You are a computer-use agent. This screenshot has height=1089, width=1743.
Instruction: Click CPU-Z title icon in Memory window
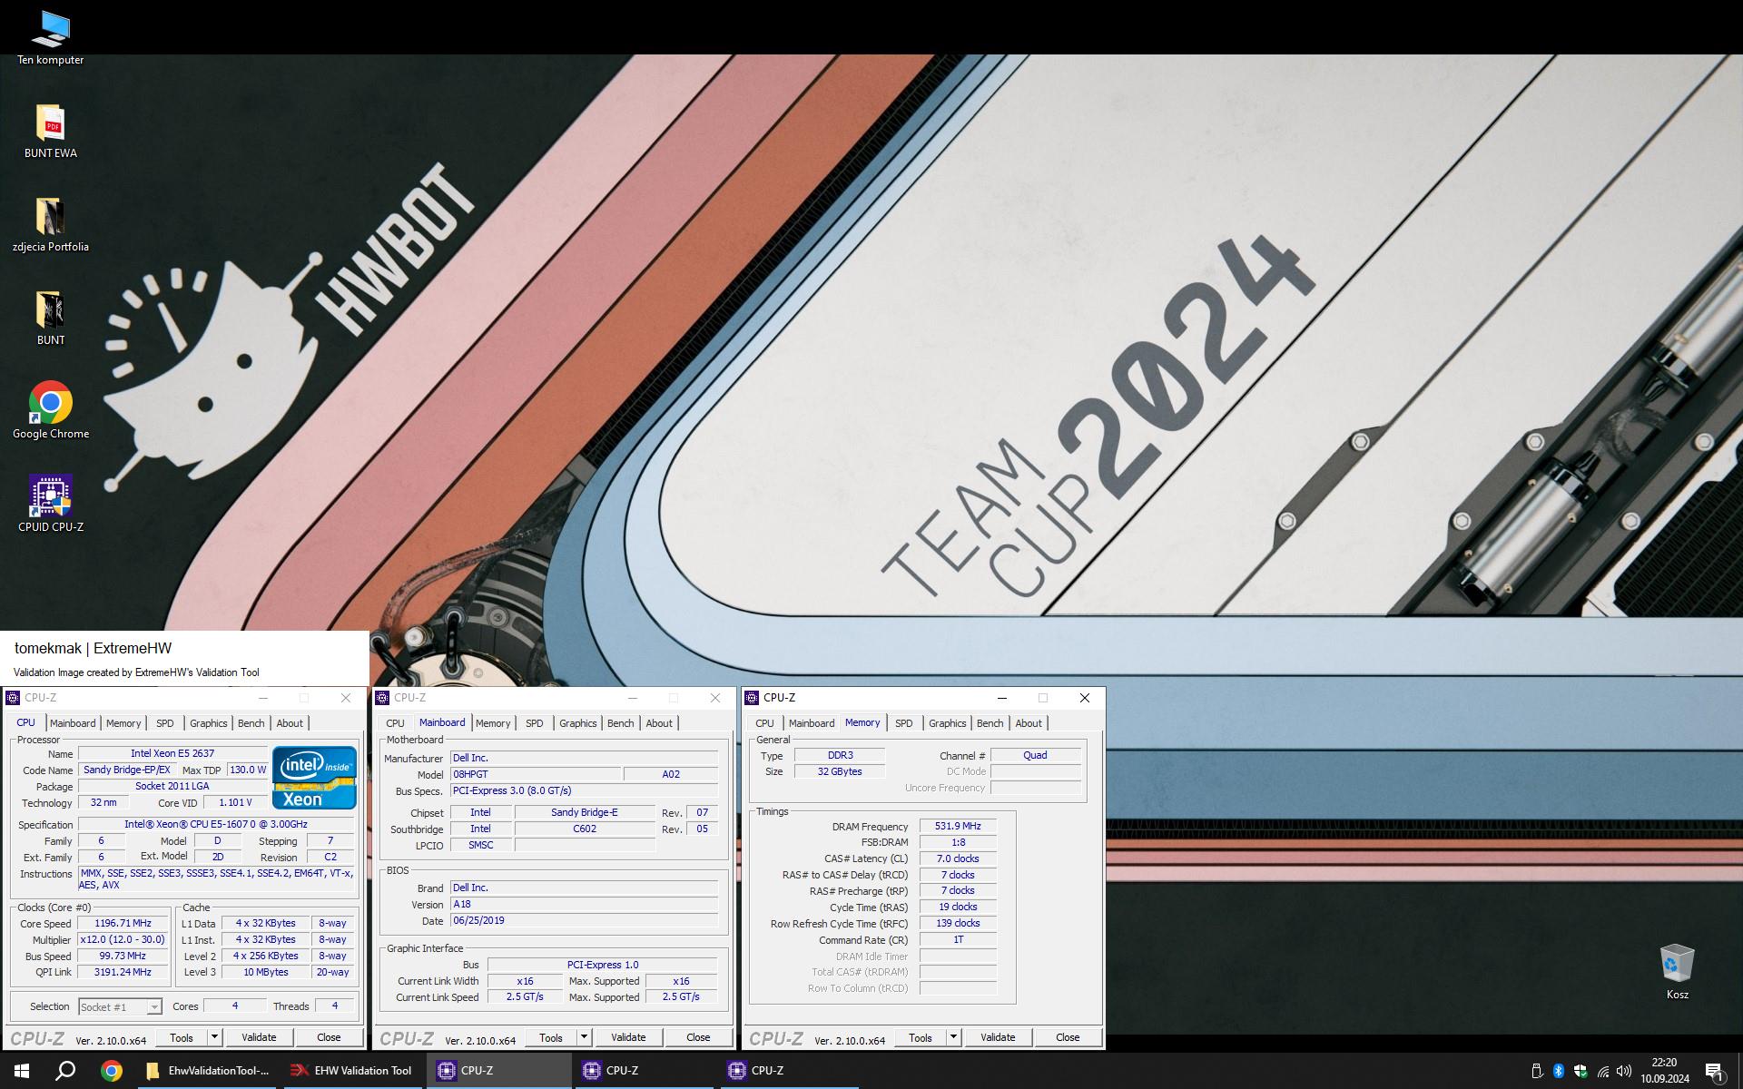coord(752,698)
